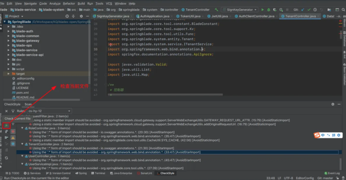Expand the blade-auth folder in Project tree
This screenshot has width=346, height=180.
[x=9, y=31]
